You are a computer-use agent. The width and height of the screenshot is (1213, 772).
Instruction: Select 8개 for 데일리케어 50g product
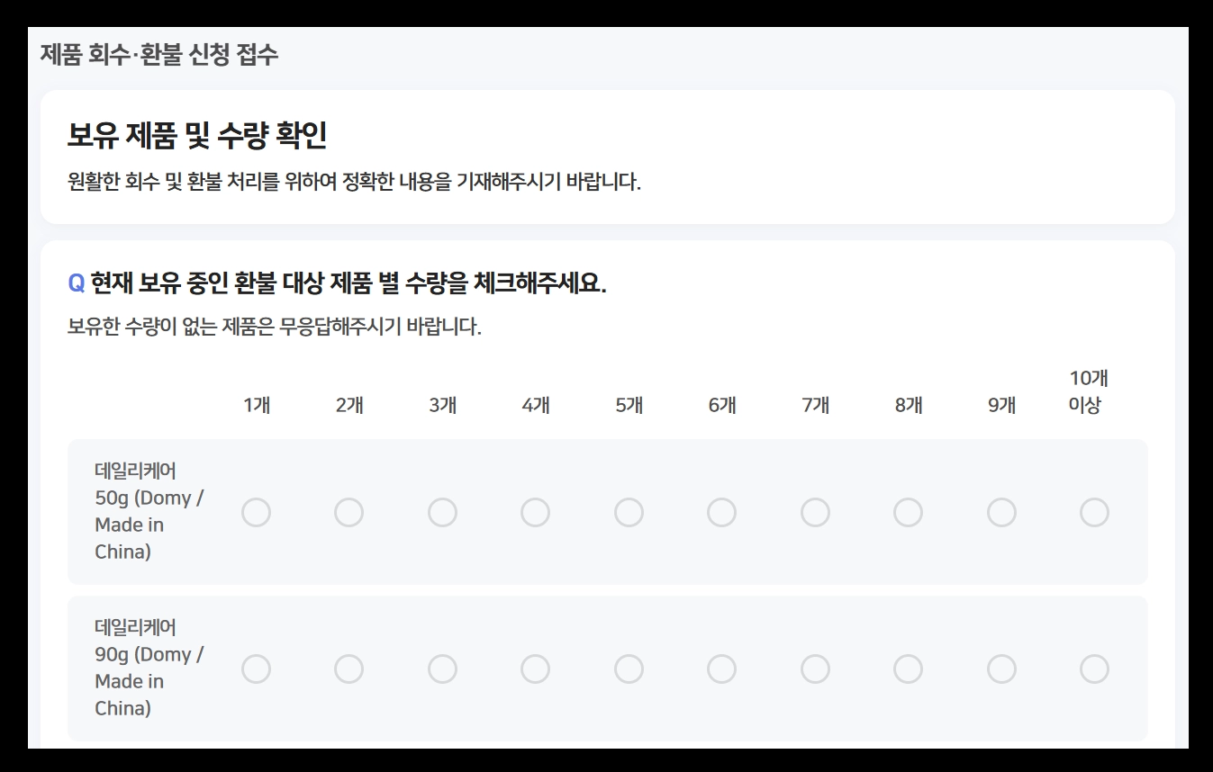point(908,512)
